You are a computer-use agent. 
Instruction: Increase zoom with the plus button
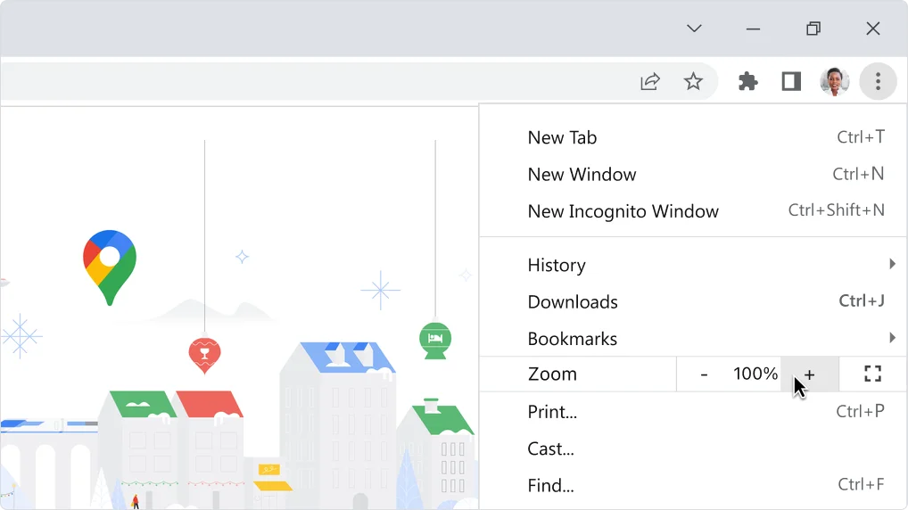[x=809, y=374]
